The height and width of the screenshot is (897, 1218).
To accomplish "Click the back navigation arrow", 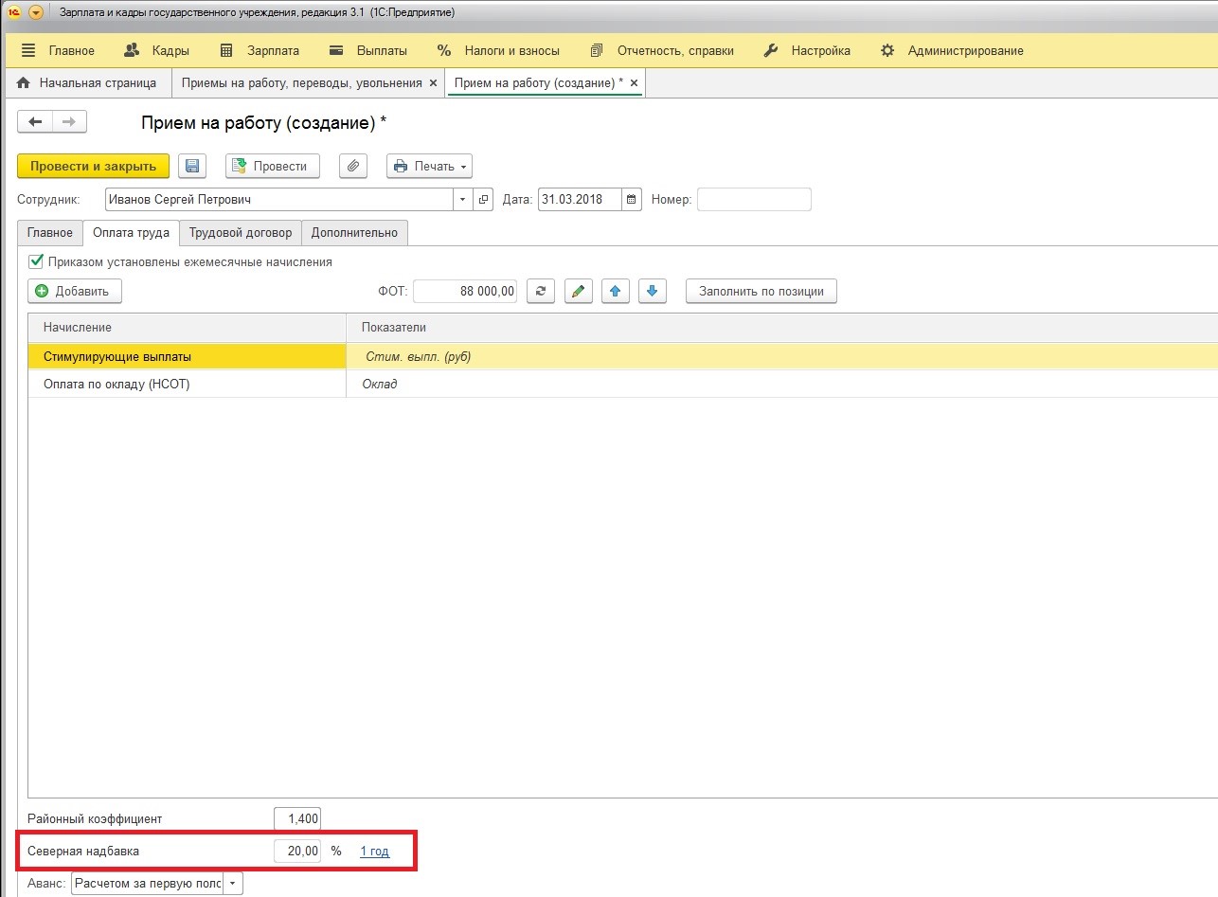I will coord(35,121).
